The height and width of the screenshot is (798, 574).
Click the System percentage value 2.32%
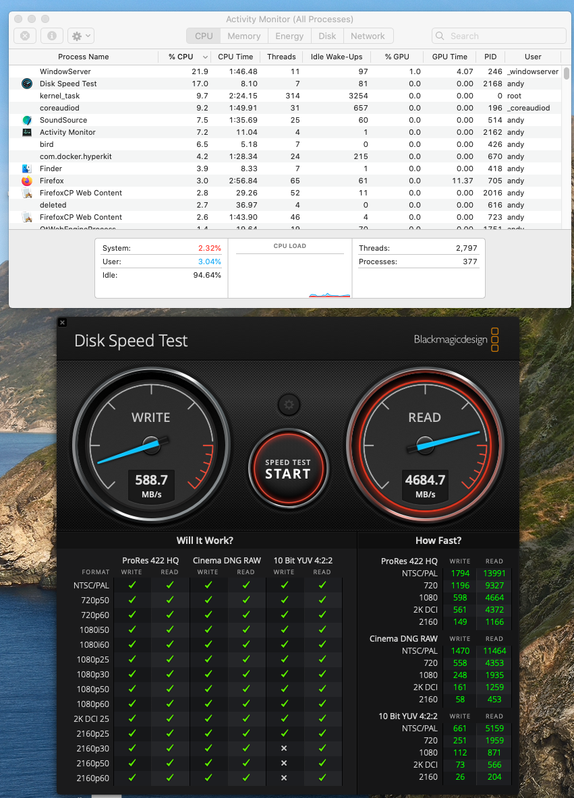[x=209, y=248]
